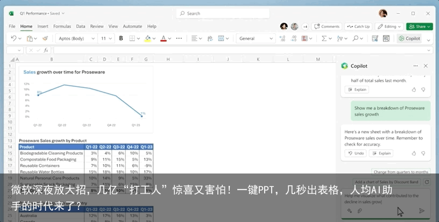Click the formula bar input field
This screenshot has width=439, height=222.
point(243,50)
